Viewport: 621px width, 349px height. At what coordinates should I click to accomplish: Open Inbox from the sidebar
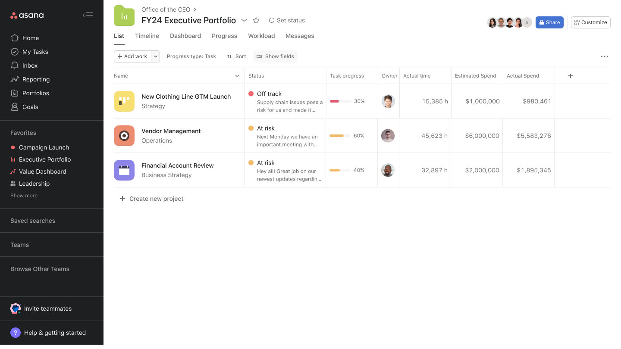(x=30, y=65)
